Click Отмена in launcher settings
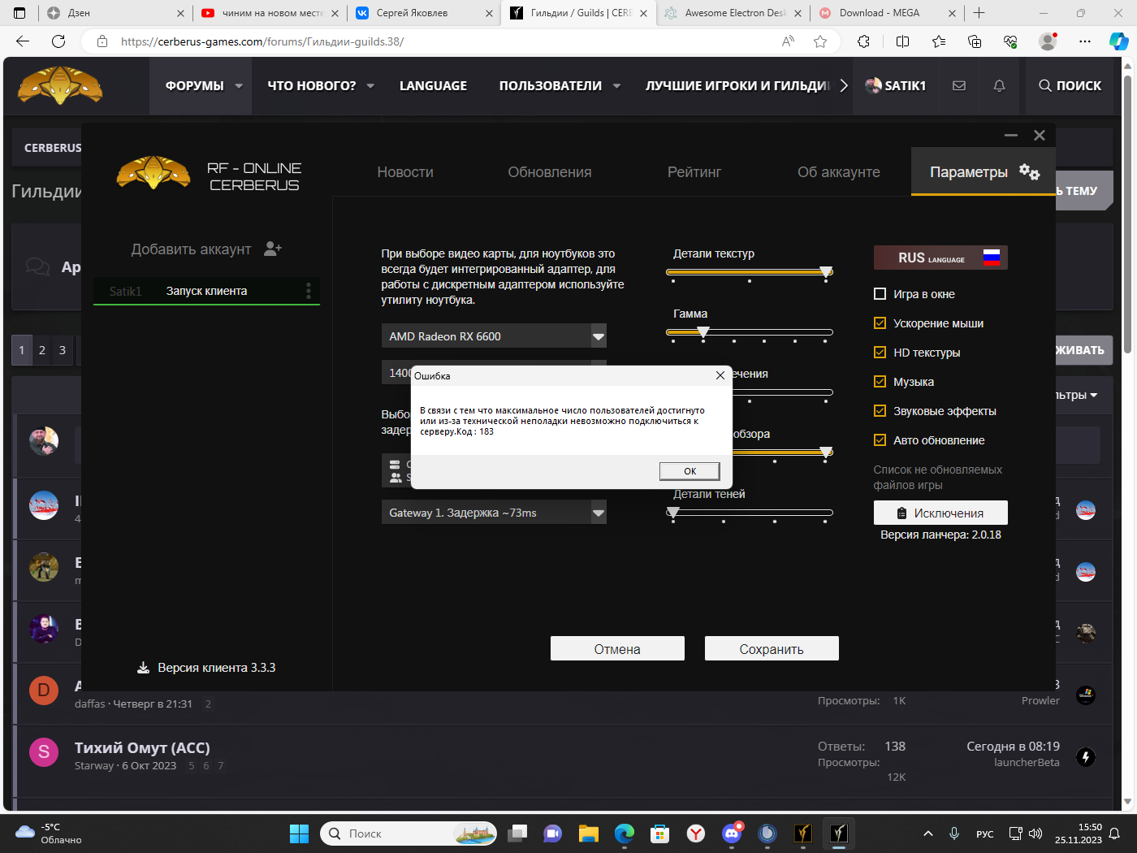 pos(617,648)
